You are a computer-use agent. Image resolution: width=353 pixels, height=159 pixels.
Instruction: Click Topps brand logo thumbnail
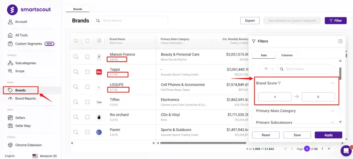coord(99,72)
